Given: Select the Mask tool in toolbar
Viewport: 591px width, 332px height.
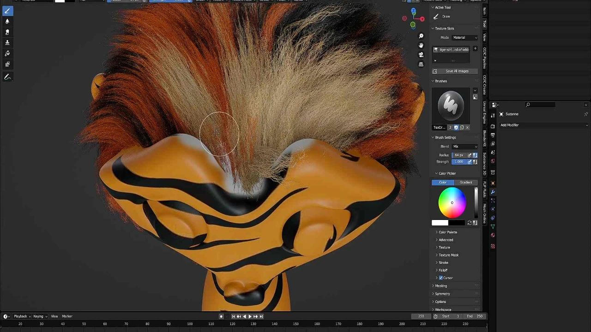Looking at the screenshot, I should click(x=7, y=64).
